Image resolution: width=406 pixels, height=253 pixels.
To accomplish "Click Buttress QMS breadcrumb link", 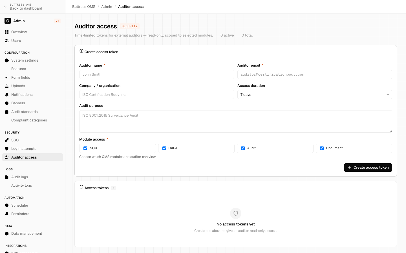I will point(84,7).
